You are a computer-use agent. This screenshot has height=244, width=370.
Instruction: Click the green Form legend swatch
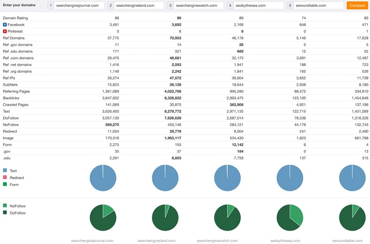[x=5, y=184]
